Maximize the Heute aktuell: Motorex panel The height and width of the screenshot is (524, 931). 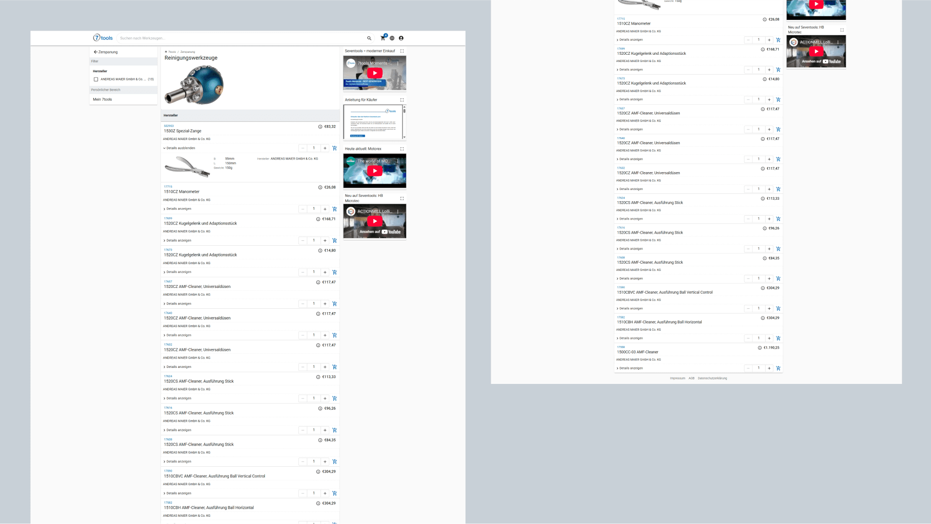(x=402, y=149)
